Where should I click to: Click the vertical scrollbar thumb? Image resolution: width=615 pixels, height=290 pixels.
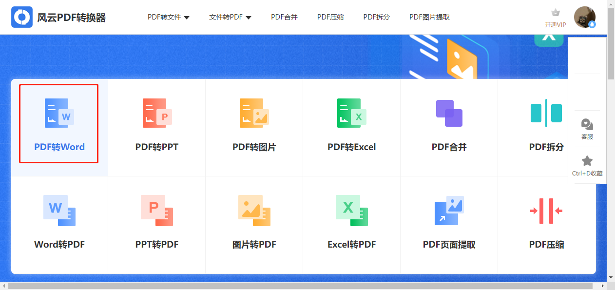point(611,43)
